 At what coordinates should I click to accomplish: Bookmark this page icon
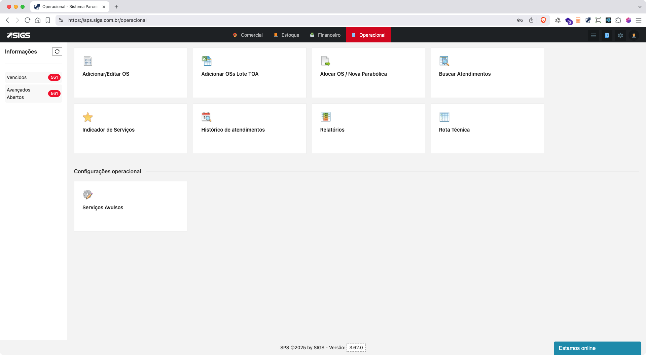(x=48, y=20)
